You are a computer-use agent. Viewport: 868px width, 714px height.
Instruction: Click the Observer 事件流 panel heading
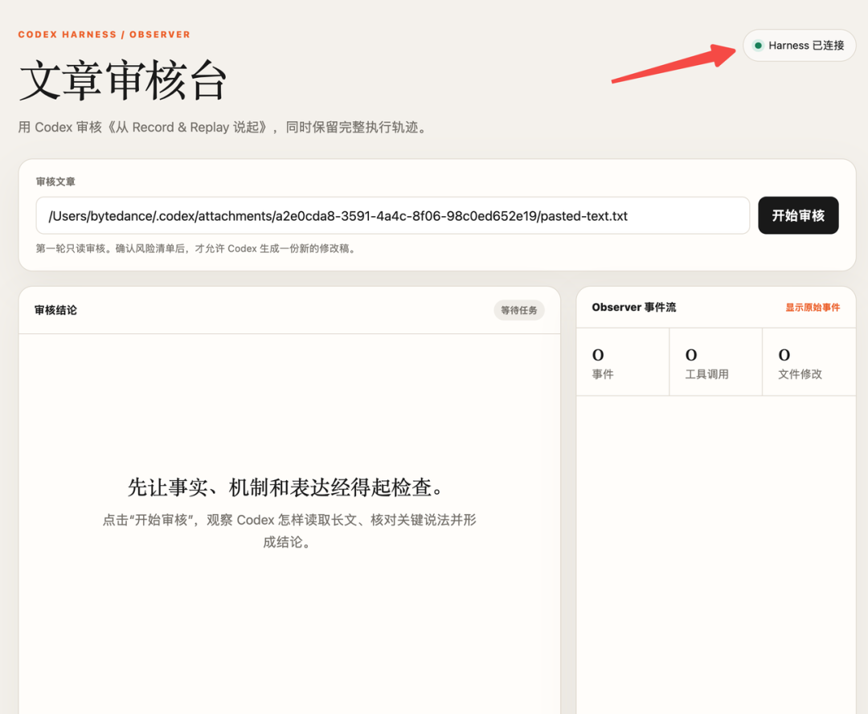(x=634, y=308)
